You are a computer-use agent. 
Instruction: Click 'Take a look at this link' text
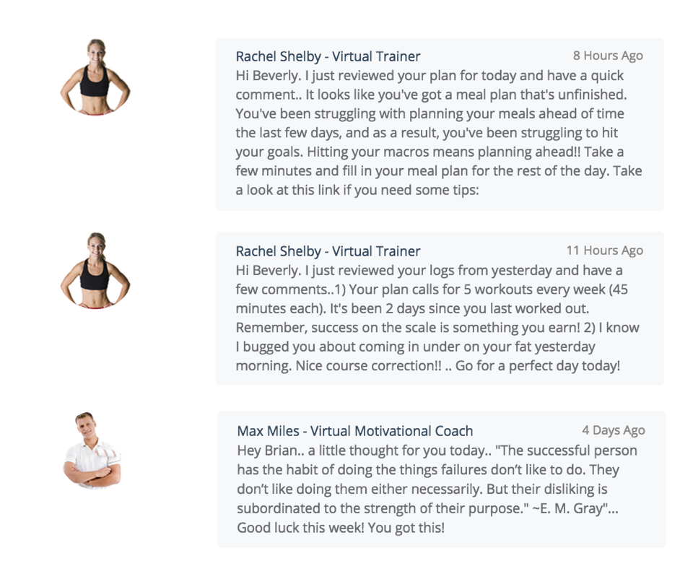439,180
